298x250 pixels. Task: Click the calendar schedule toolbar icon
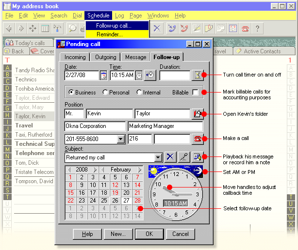[x=233, y=29]
